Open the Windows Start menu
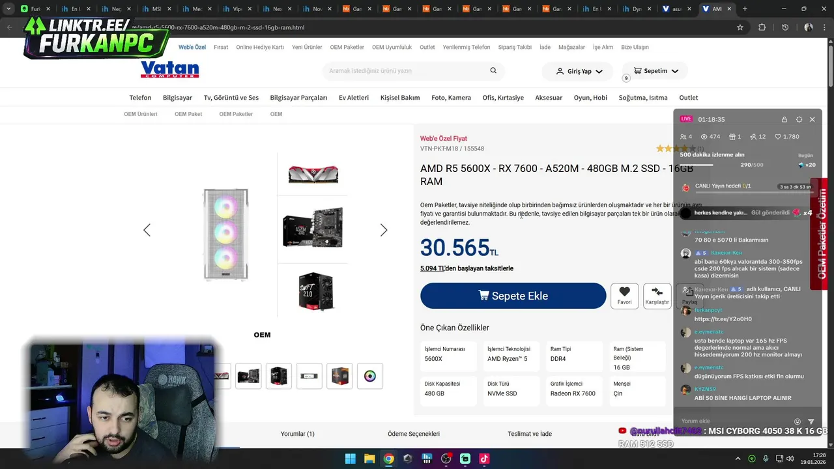Screen dimensions: 834x469 (x=350, y=459)
